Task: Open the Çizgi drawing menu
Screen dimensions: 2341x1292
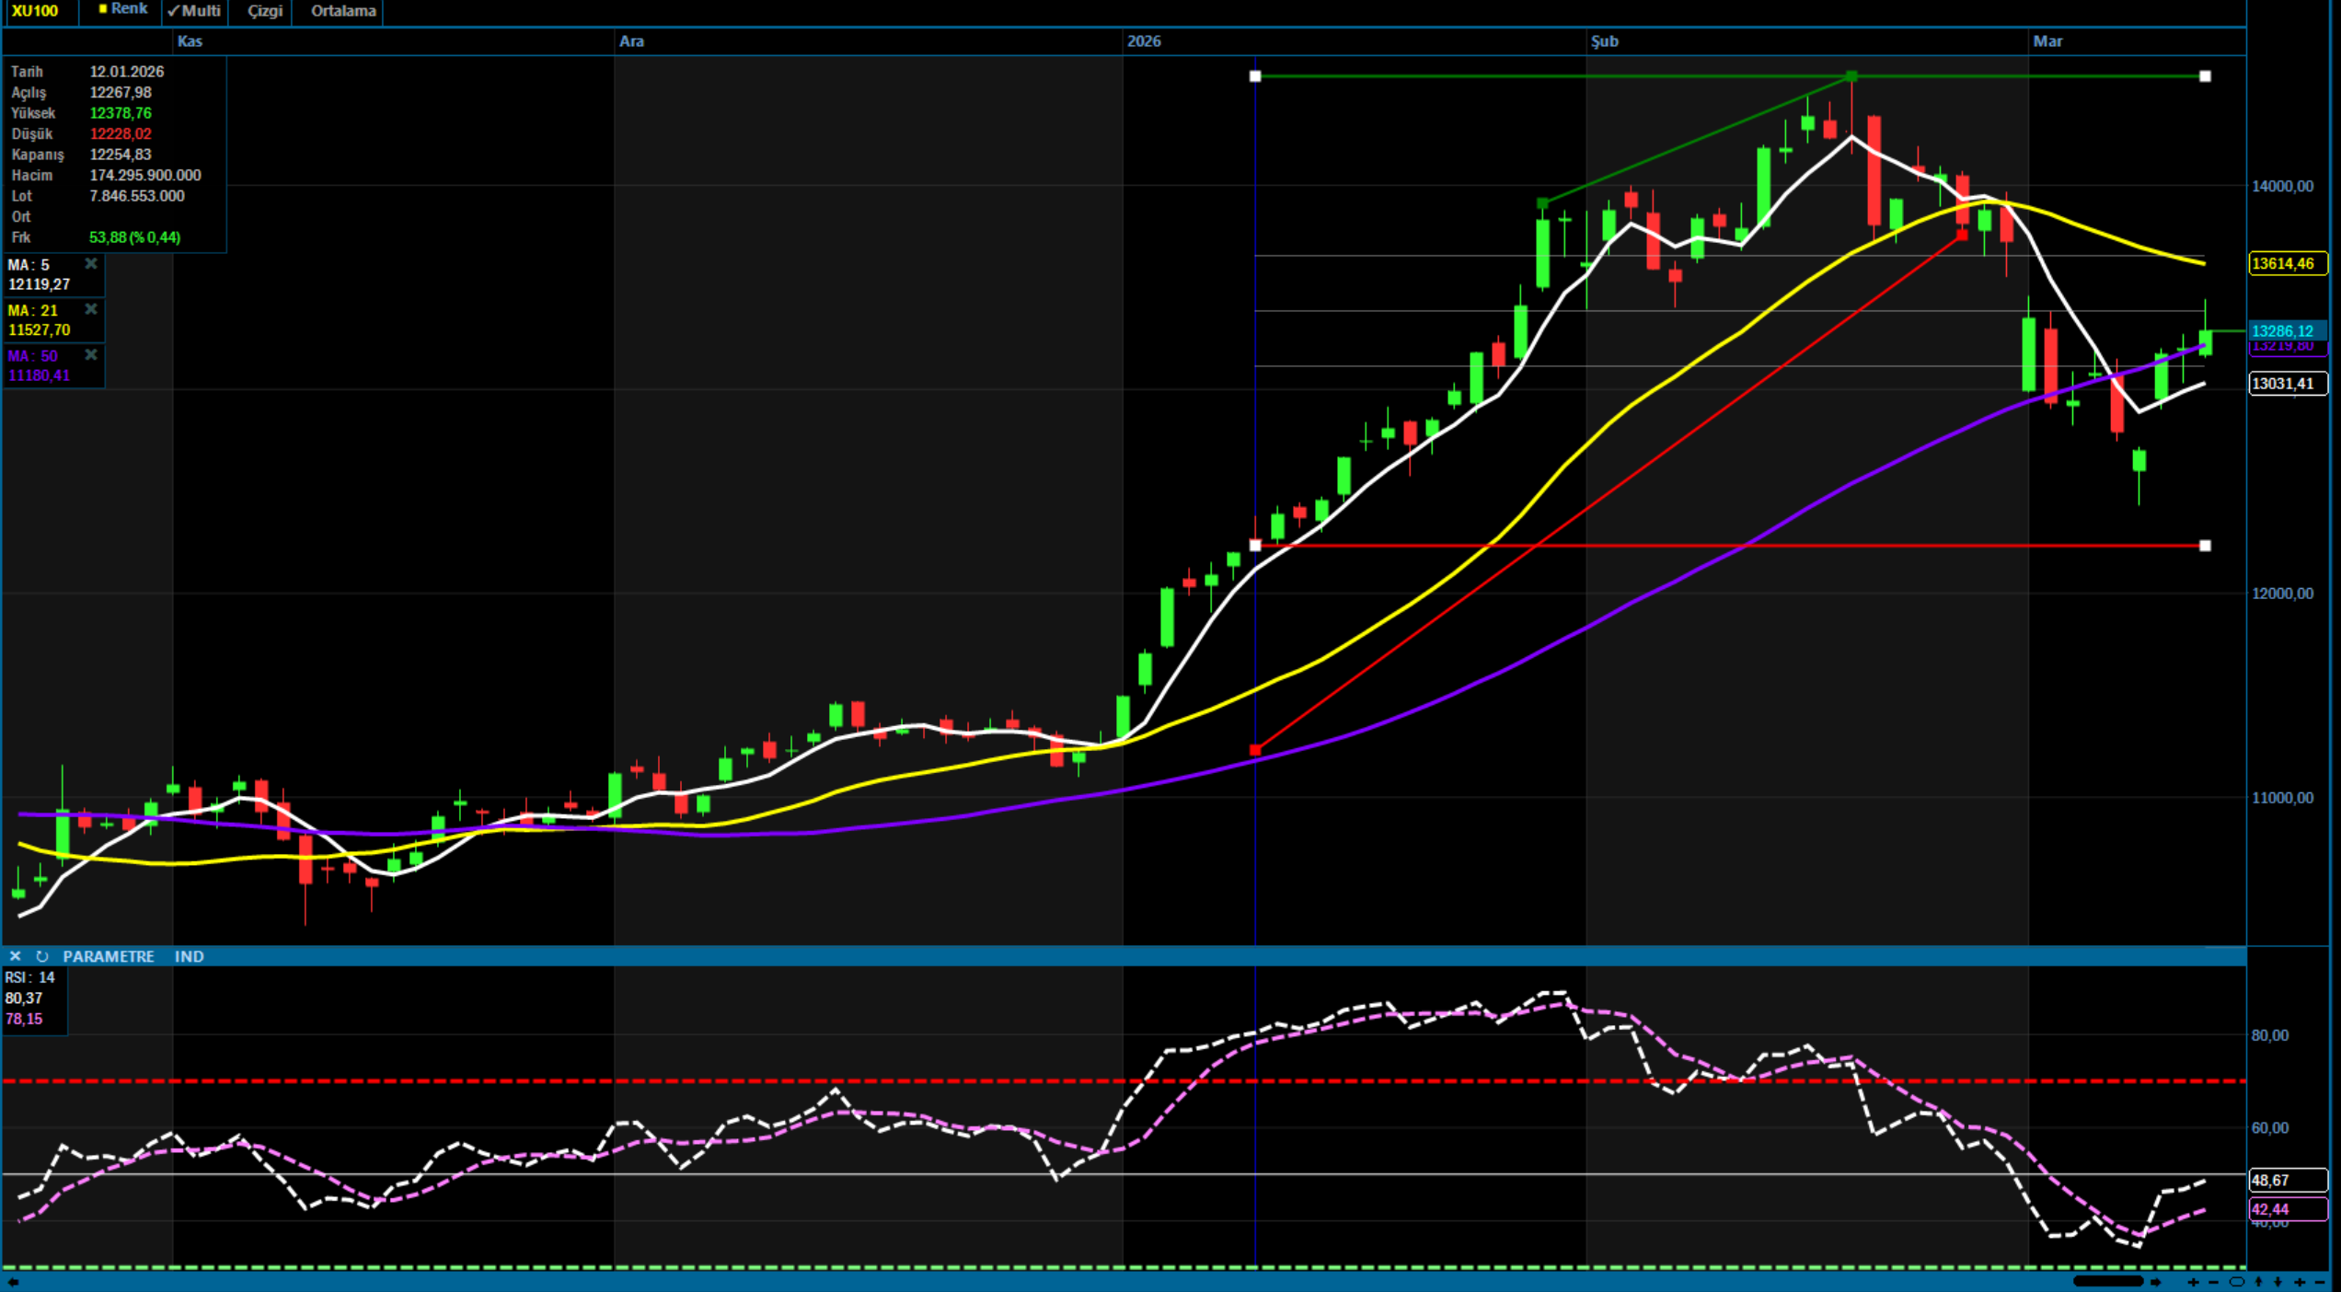Action: [x=265, y=11]
